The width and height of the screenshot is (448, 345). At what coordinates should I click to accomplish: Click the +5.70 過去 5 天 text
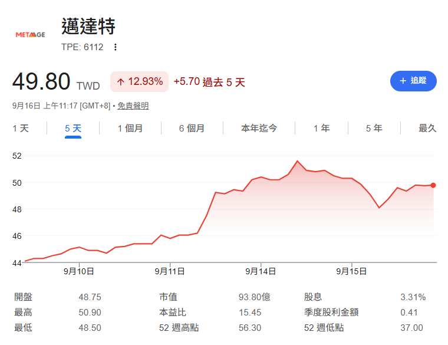[x=209, y=82]
